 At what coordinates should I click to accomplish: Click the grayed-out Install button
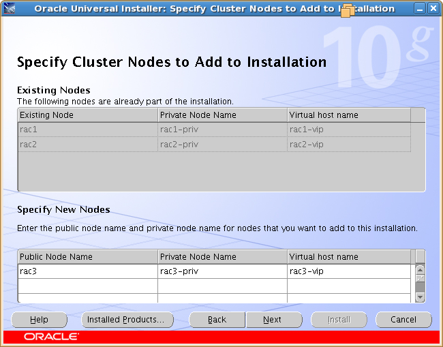tap(339, 320)
